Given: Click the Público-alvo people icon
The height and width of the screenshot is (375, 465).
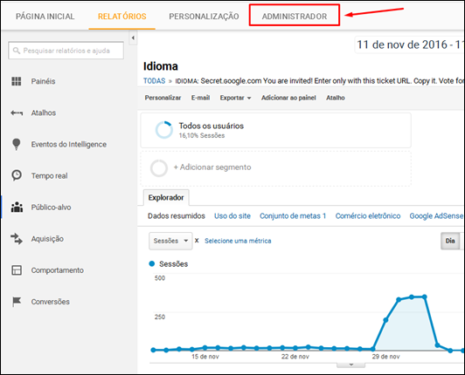Looking at the screenshot, I should pos(17,207).
